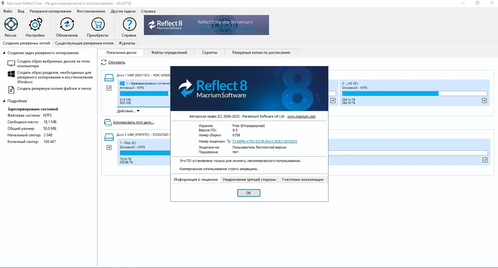
Task: Toggle the Disk 1 selection checkbox
Action: (x=109, y=88)
